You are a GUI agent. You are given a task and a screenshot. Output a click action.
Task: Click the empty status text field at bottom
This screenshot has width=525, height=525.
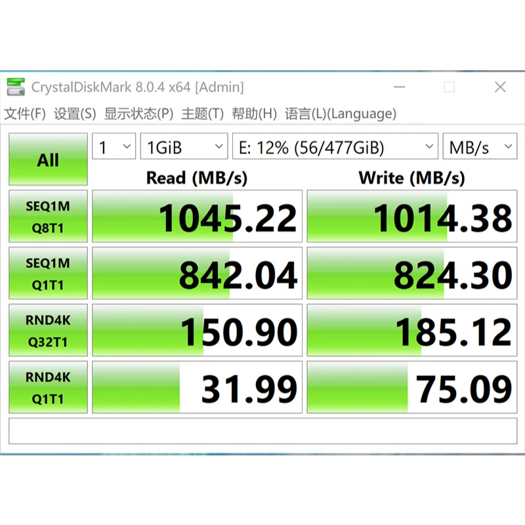(262, 430)
